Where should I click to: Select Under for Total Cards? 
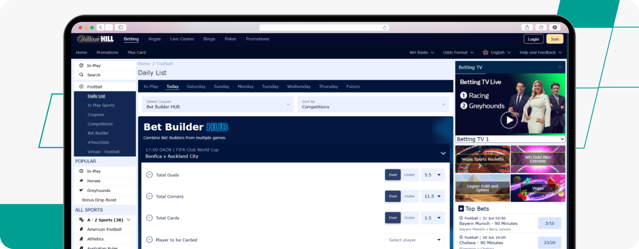point(409,218)
